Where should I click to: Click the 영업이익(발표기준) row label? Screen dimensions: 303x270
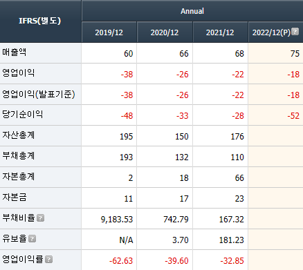click(39, 94)
